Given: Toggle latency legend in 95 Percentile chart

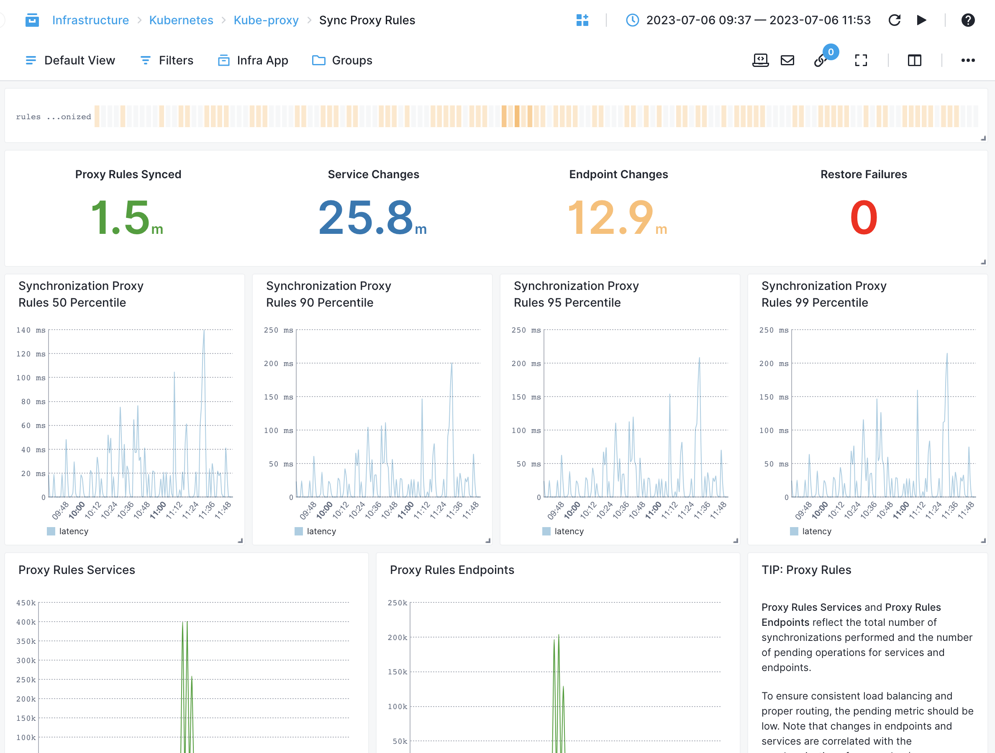Looking at the screenshot, I should point(563,531).
